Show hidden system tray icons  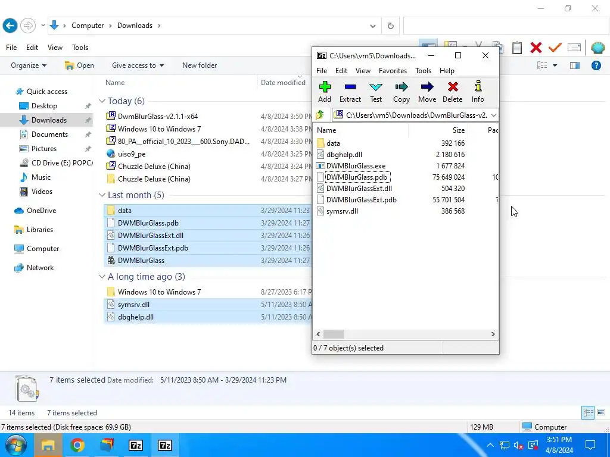click(490, 445)
